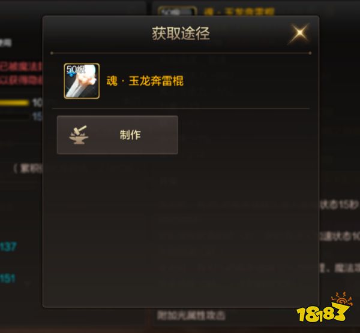Close the 获取途径 dialog with golden X
This screenshot has width=360, height=333.
pyautogui.click(x=299, y=33)
